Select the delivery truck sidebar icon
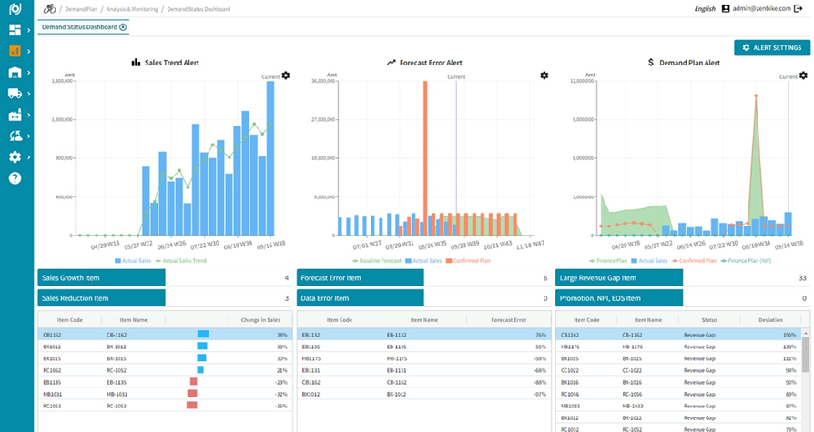The height and width of the screenshot is (432, 814). [x=15, y=94]
